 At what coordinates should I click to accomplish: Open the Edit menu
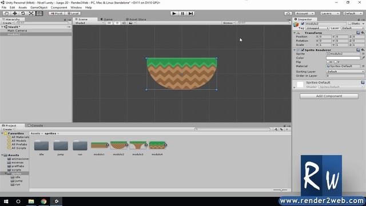click(12, 7)
